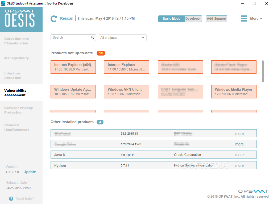Open Detection and Classification section
This screenshot has height=204, width=273.
click(16, 41)
